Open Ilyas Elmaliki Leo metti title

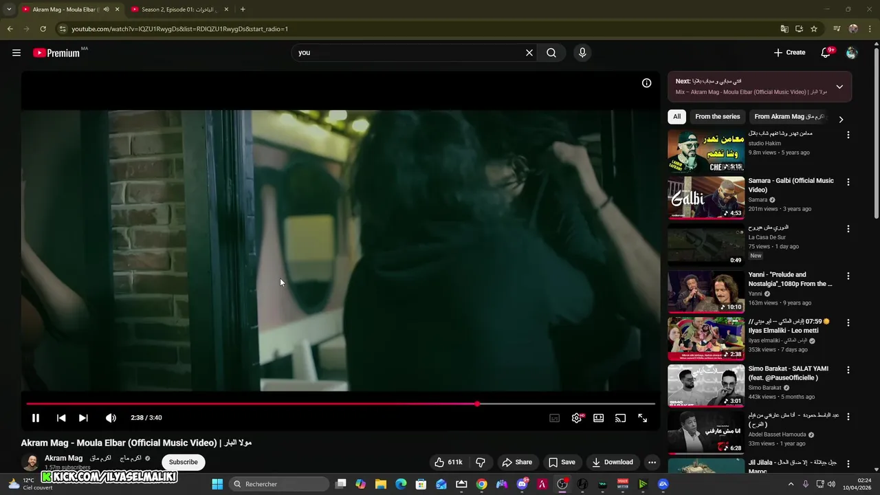[x=789, y=326]
